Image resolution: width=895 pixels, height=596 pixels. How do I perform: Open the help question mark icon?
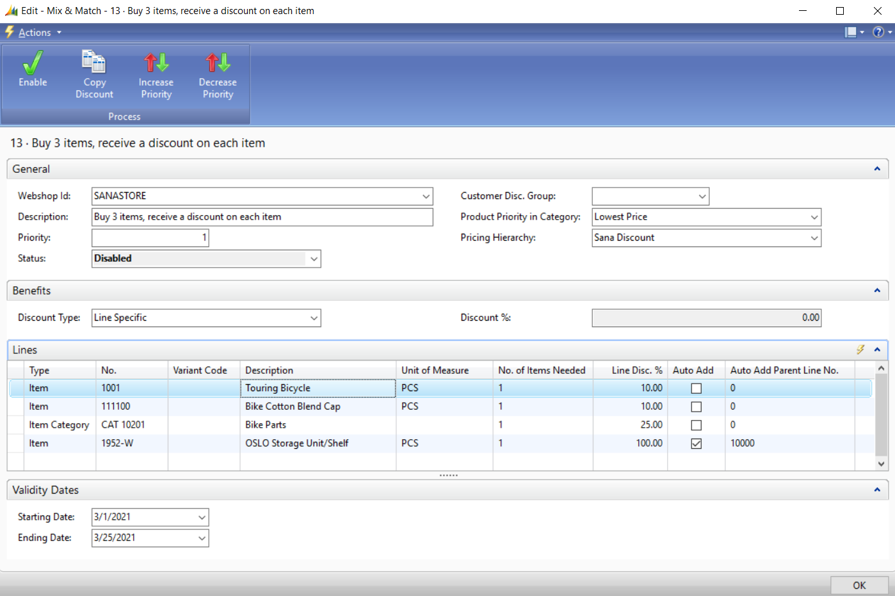pos(878,32)
